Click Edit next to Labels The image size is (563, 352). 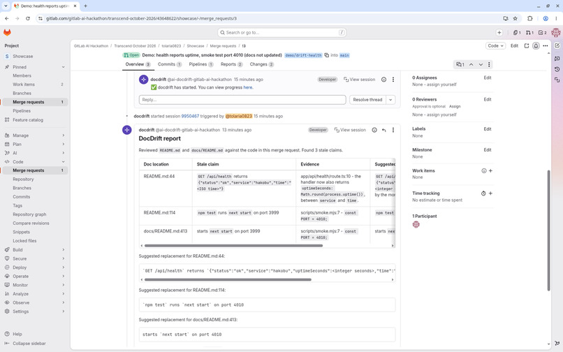[488, 129]
